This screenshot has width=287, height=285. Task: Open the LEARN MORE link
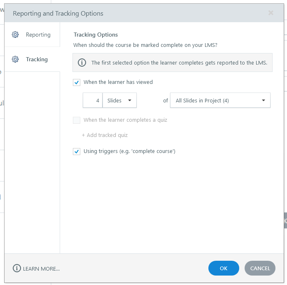pos(41,269)
